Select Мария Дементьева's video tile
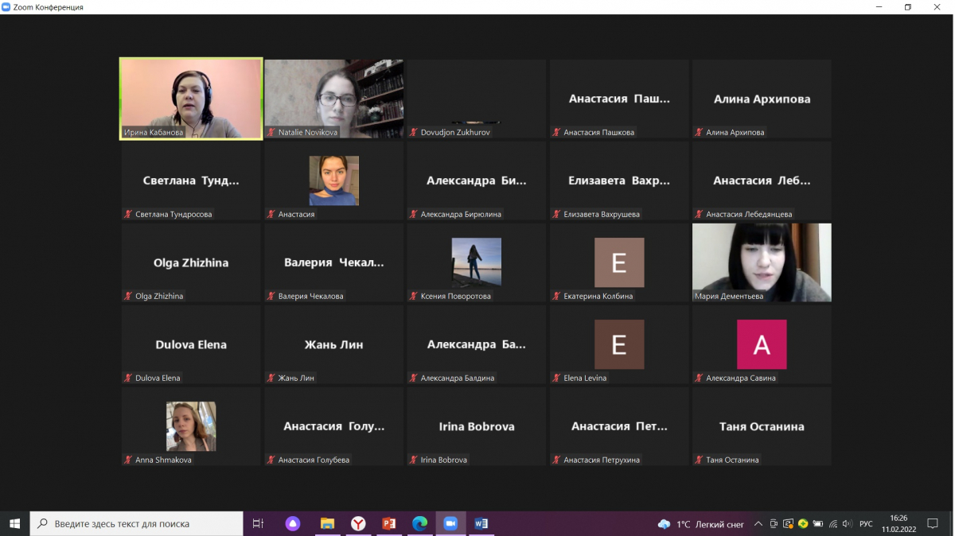This screenshot has height=536, width=955. coord(762,262)
